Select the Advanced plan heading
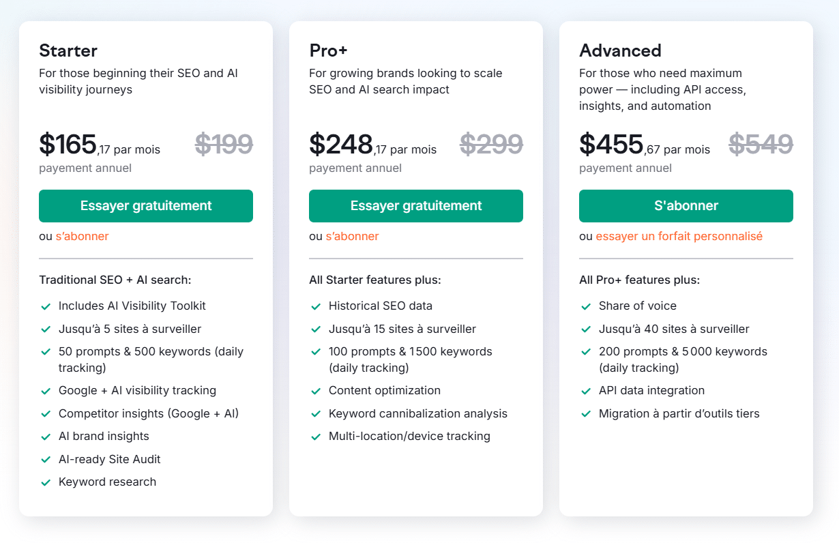 click(x=620, y=50)
